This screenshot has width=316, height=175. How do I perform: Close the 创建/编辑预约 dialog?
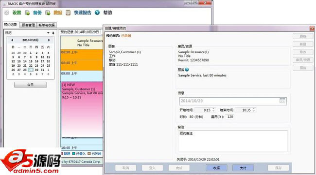(312, 29)
